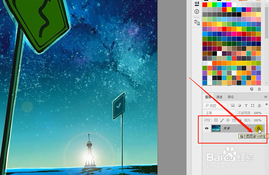The height and width of the screenshot is (175, 269).
Task: Pick the bright magenta swatch
Action: pyautogui.click(x=229, y=5)
